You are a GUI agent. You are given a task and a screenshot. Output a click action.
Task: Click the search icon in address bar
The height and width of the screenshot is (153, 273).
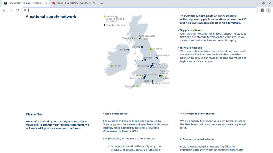[x=25, y=10]
